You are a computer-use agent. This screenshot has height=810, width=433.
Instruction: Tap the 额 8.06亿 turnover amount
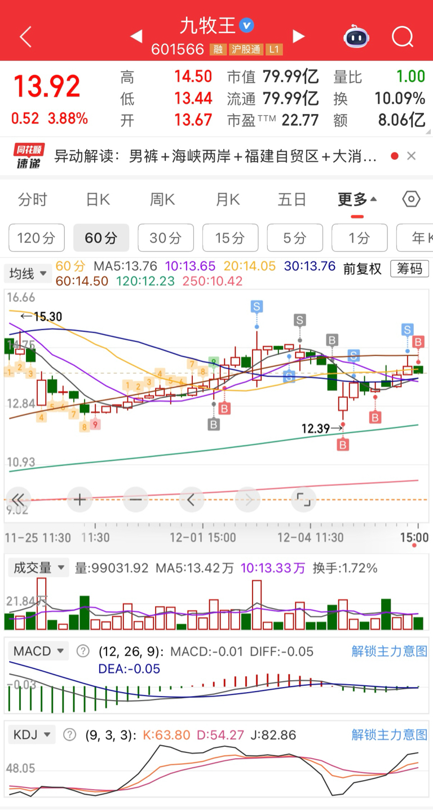[x=401, y=120]
